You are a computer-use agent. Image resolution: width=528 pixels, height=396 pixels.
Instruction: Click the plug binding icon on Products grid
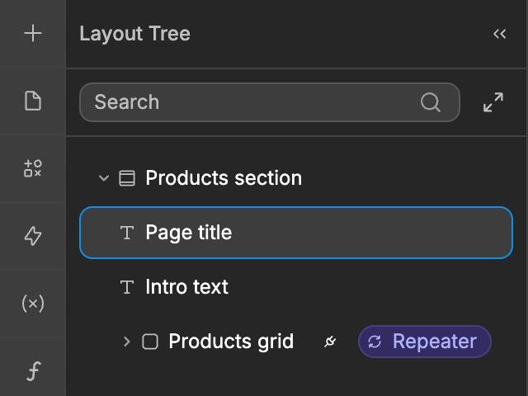tap(330, 342)
